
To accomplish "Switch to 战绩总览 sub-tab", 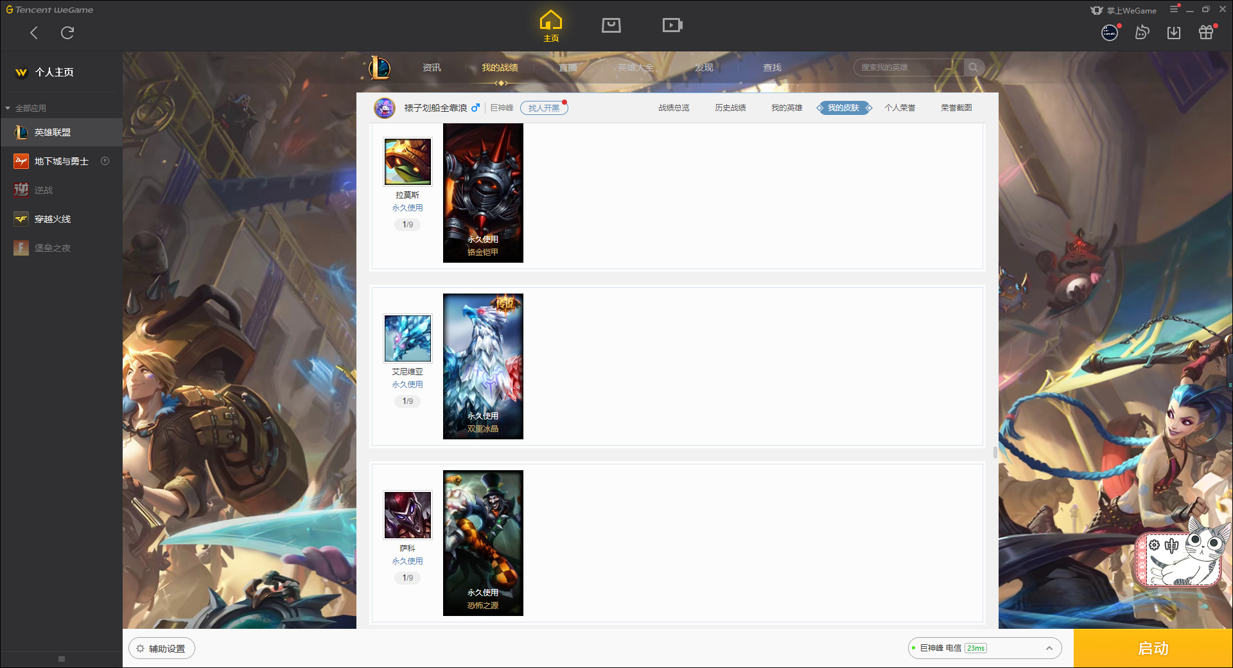I will pos(674,108).
